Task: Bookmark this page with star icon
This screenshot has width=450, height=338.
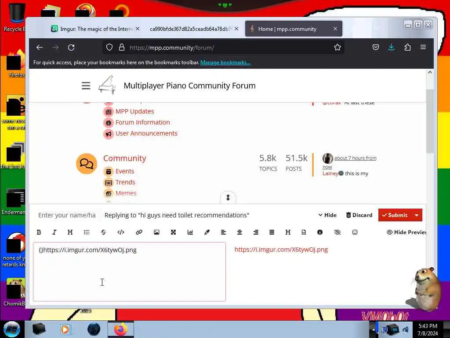Action: pos(337,48)
